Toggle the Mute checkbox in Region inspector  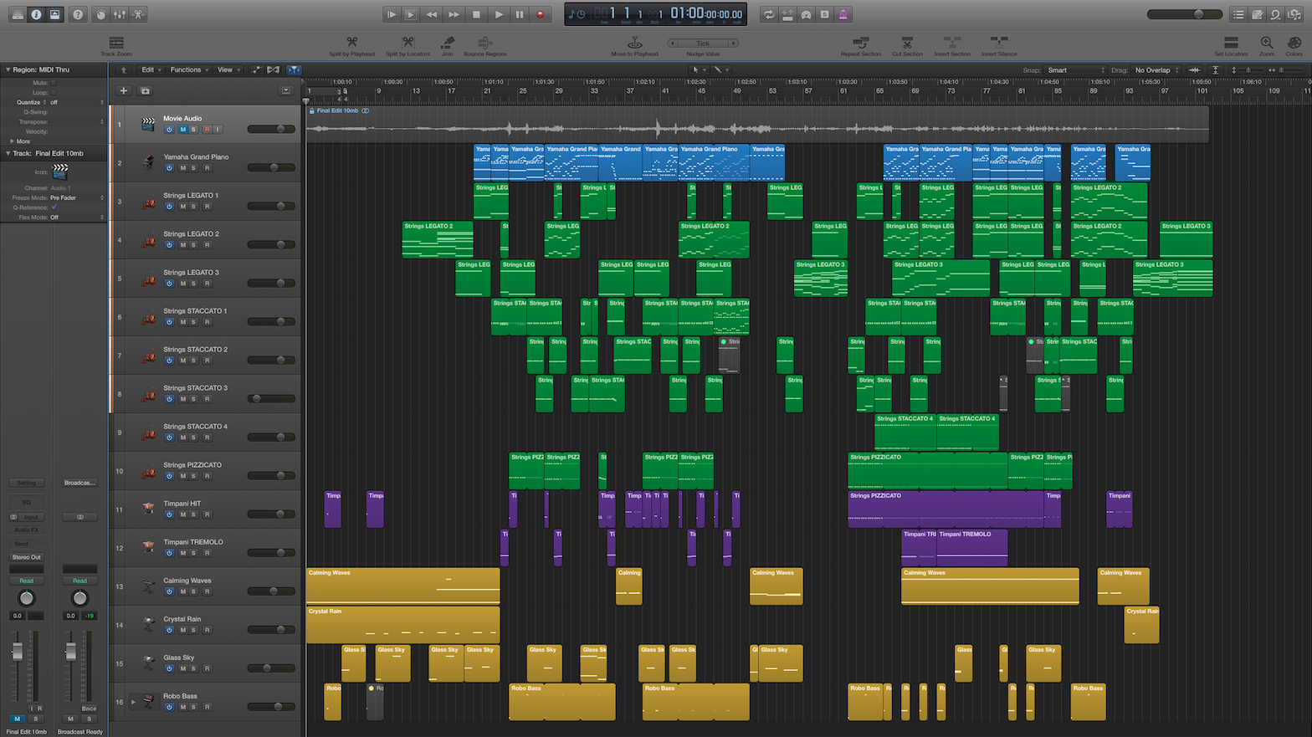coord(54,83)
